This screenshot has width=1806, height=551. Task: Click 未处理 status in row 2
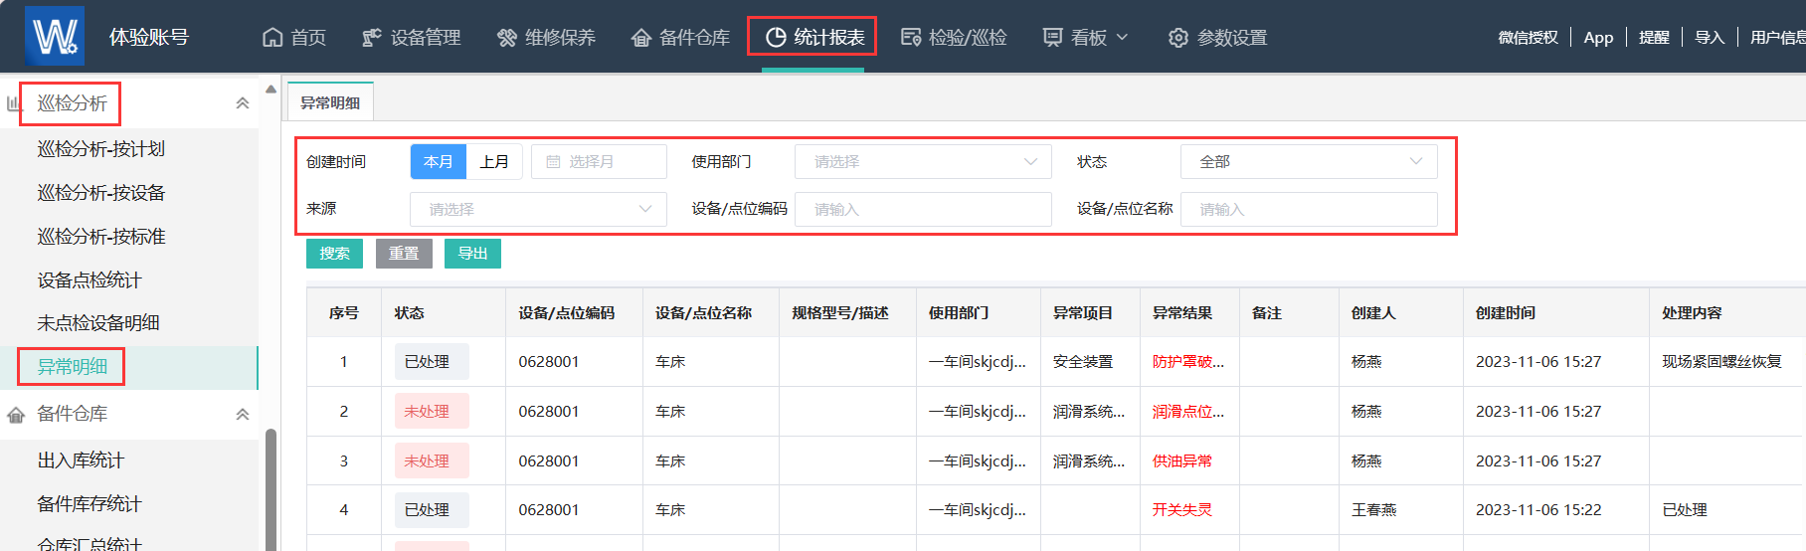click(432, 412)
